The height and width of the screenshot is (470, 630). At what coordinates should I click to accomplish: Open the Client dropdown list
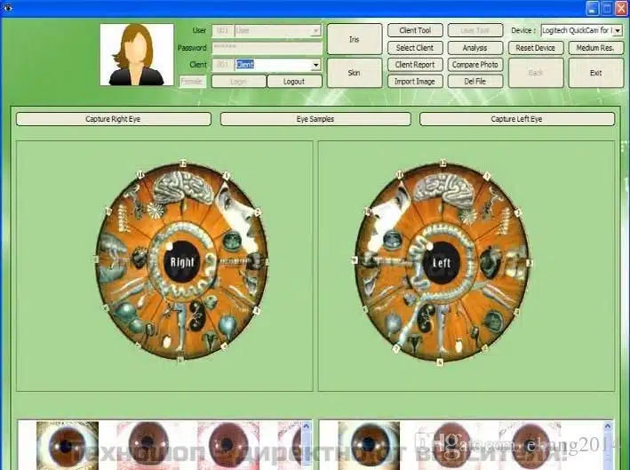[315, 65]
